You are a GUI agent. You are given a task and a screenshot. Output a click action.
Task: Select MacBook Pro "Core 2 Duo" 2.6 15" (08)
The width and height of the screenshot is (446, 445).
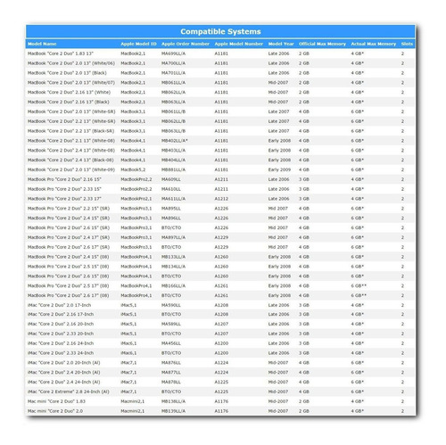(69, 276)
